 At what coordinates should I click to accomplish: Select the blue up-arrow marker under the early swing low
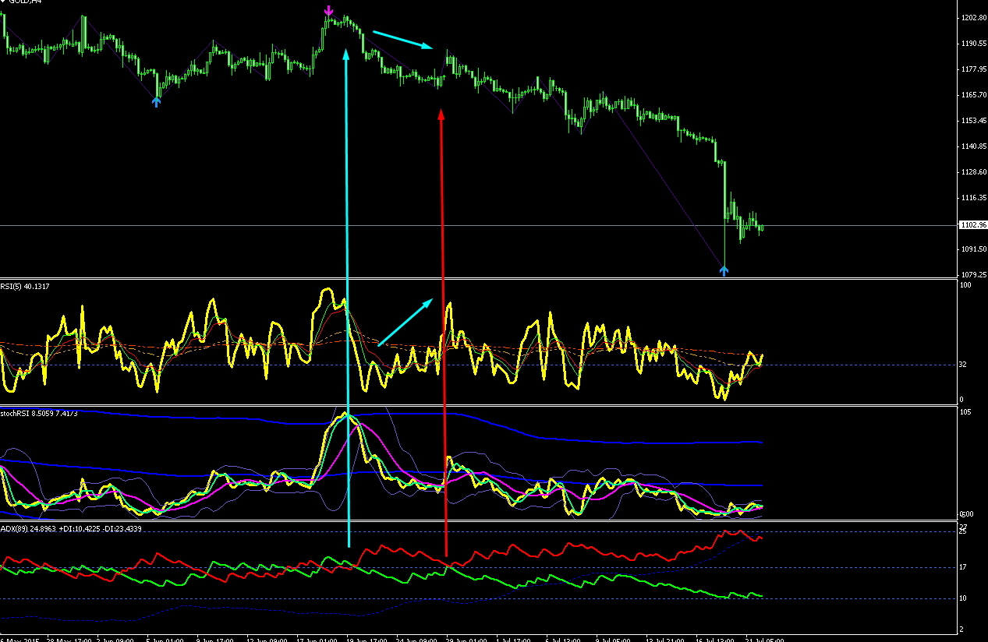click(157, 101)
